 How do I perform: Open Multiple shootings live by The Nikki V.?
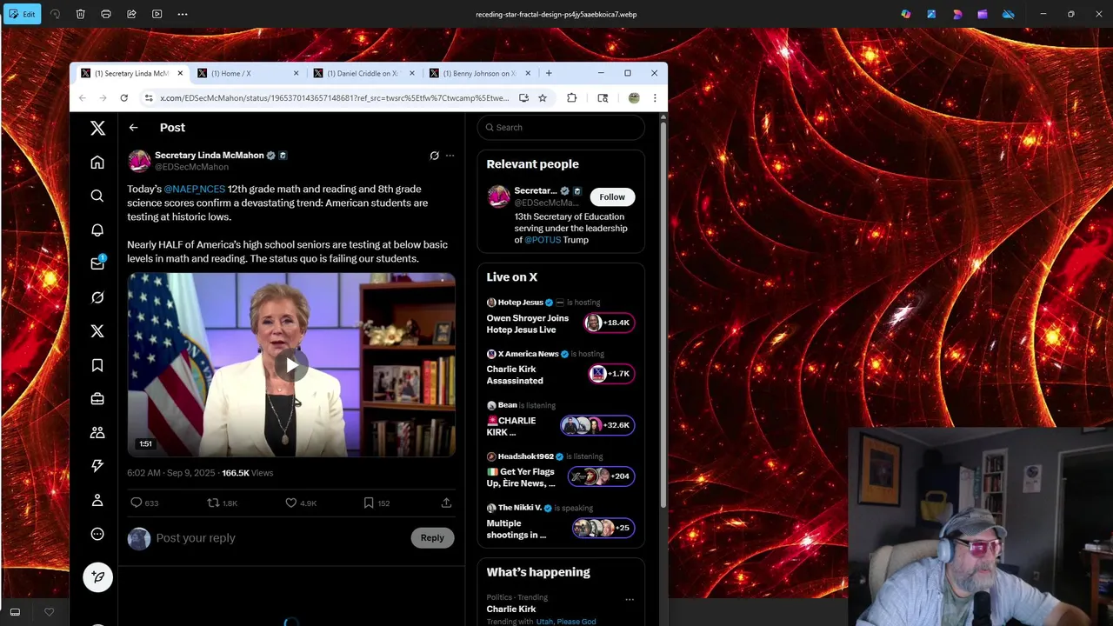pyautogui.click(x=561, y=523)
